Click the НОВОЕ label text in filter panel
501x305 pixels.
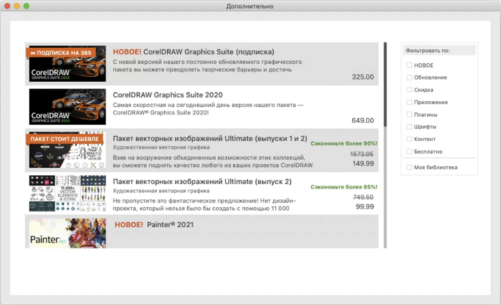[424, 65]
